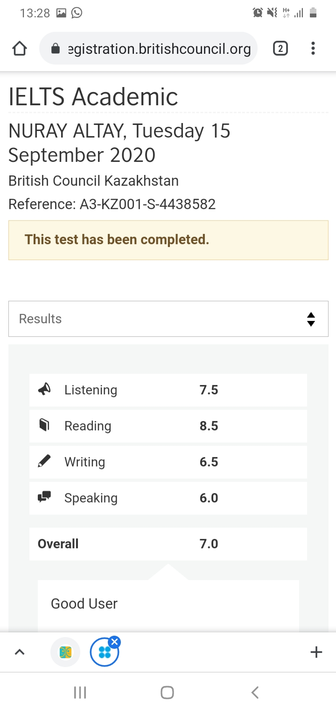Open the blue four-dot app shortcut
Image resolution: width=336 pixels, height=711 pixels.
pos(105,652)
